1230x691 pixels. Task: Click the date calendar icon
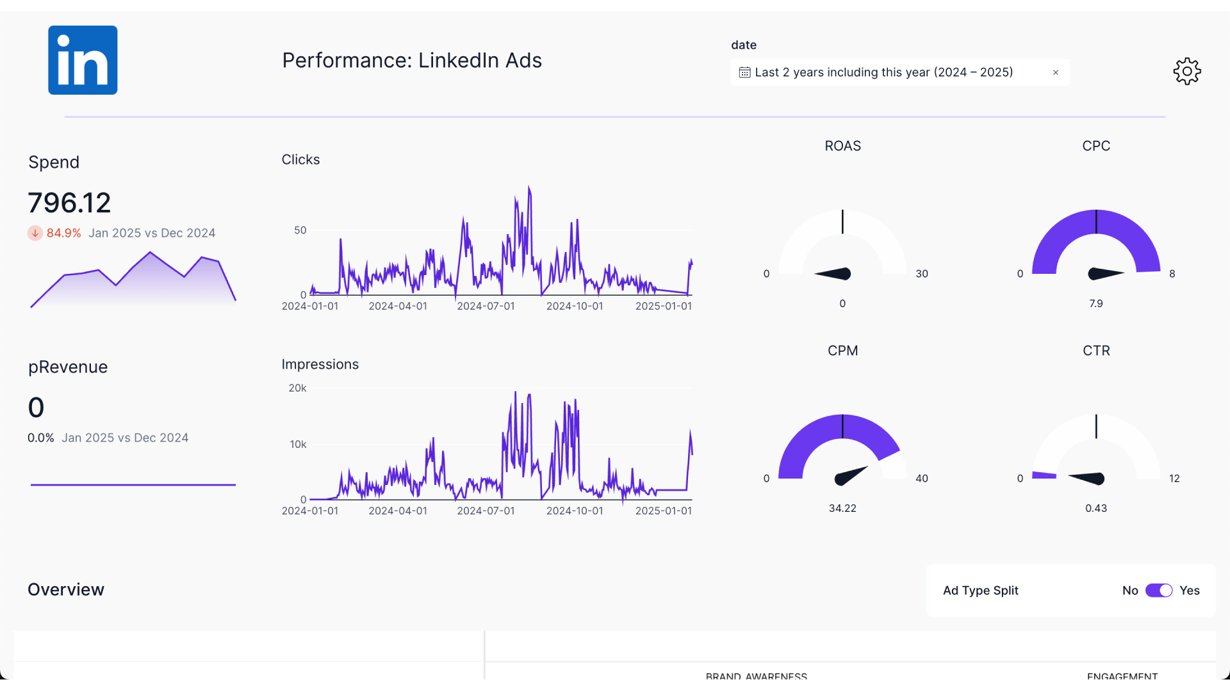(745, 72)
